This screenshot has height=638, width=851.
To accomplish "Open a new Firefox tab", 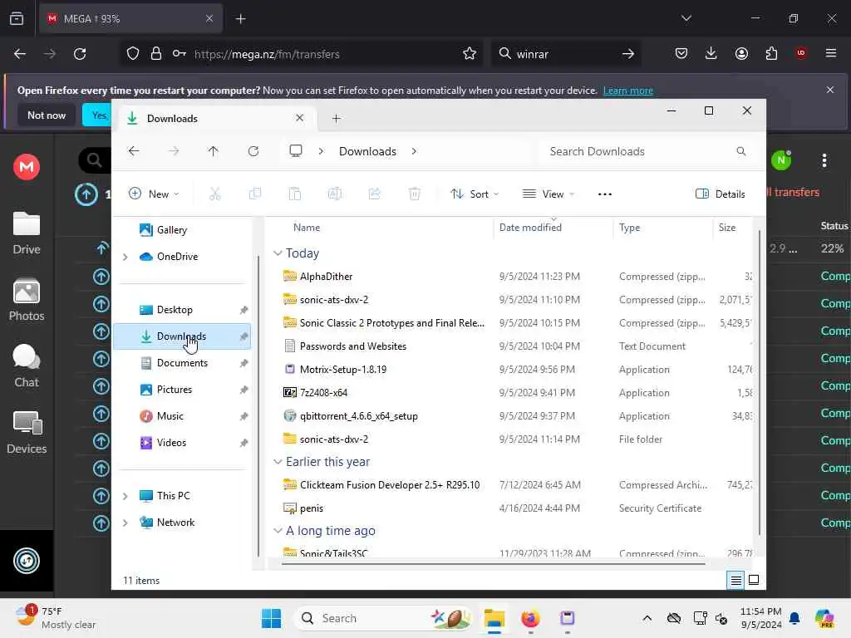I will pyautogui.click(x=240, y=18).
